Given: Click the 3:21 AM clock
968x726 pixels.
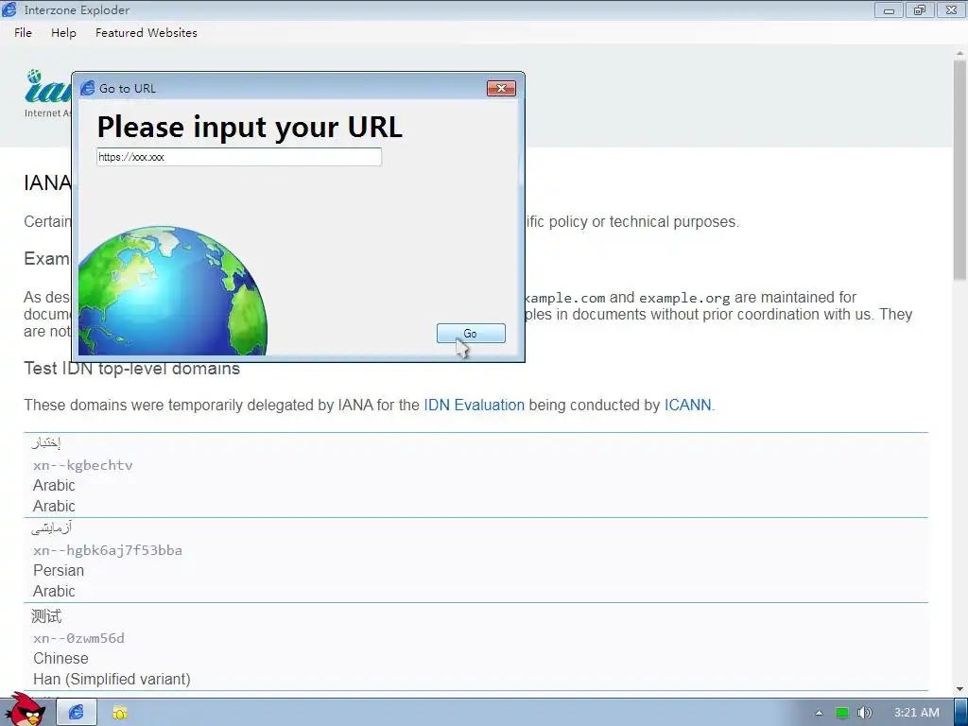Looking at the screenshot, I should pos(917,713).
